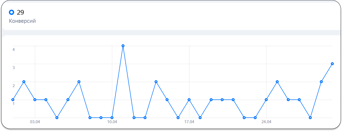Click the 29 conversions total number
This screenshot has height=131, width=342.
(20, 12)
